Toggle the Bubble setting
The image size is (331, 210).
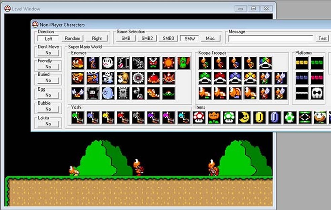(x=48, y=109)
